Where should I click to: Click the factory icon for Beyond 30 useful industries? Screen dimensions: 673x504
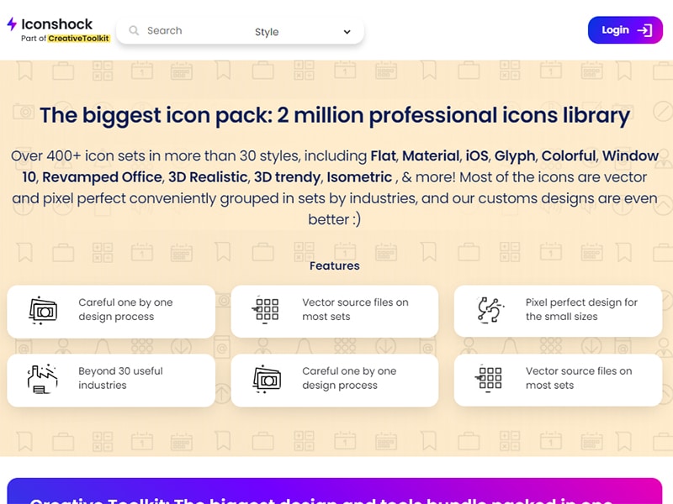point(42,379)
